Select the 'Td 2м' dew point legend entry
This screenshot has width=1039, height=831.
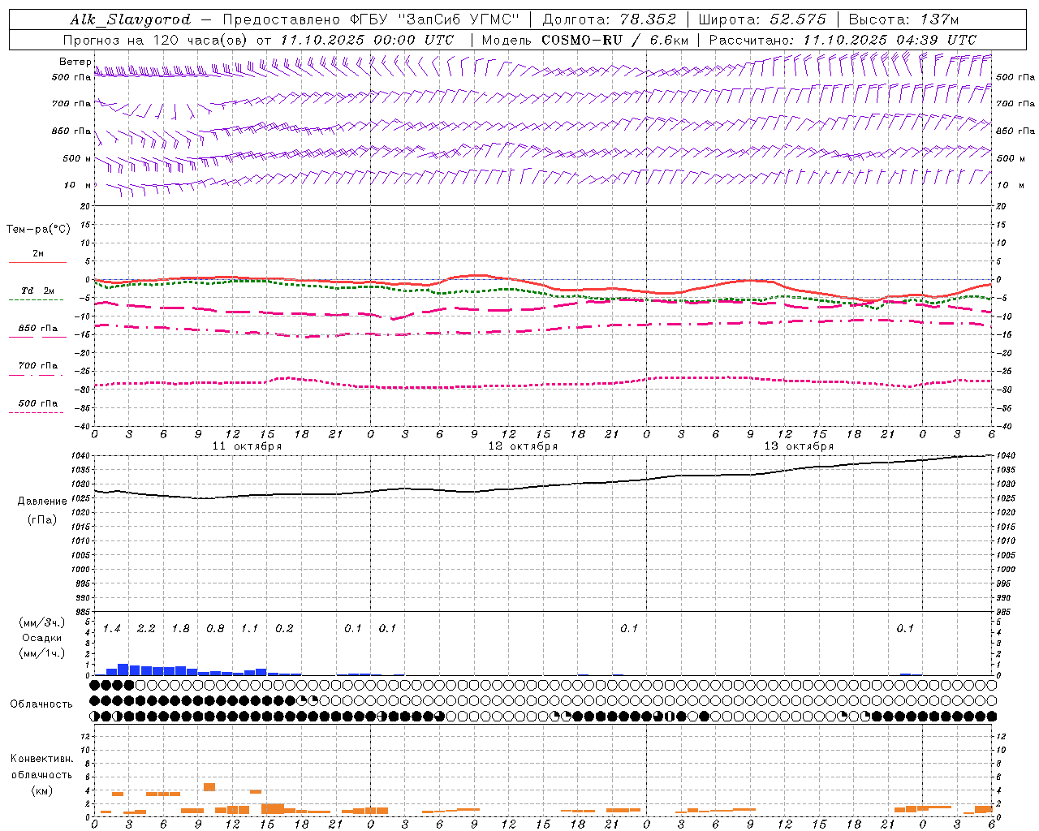click(x=38, y=291)
